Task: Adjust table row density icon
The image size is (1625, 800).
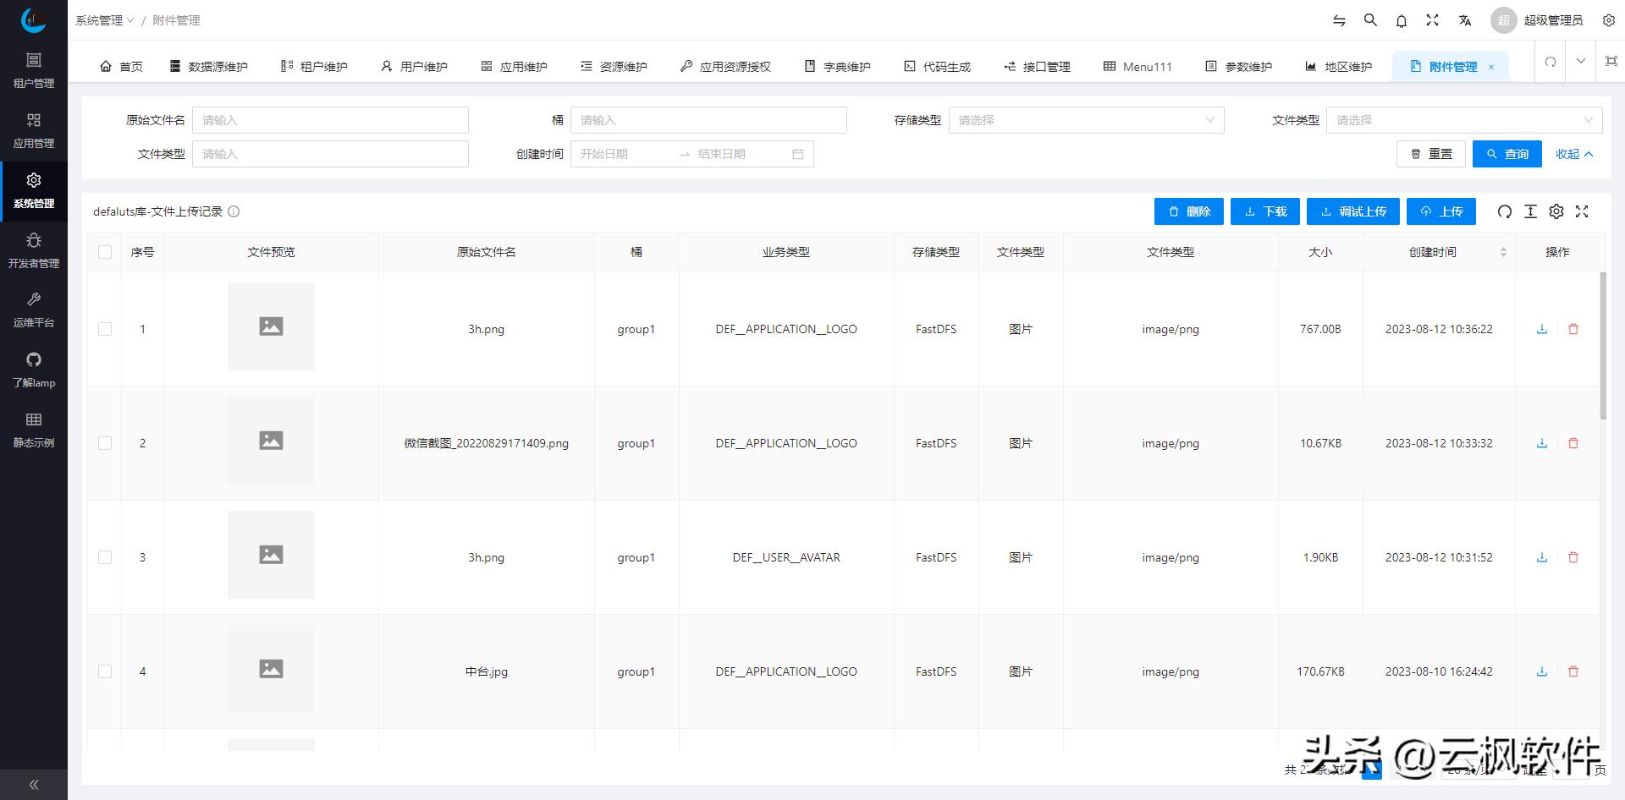Action: (x=1530, y=211)
